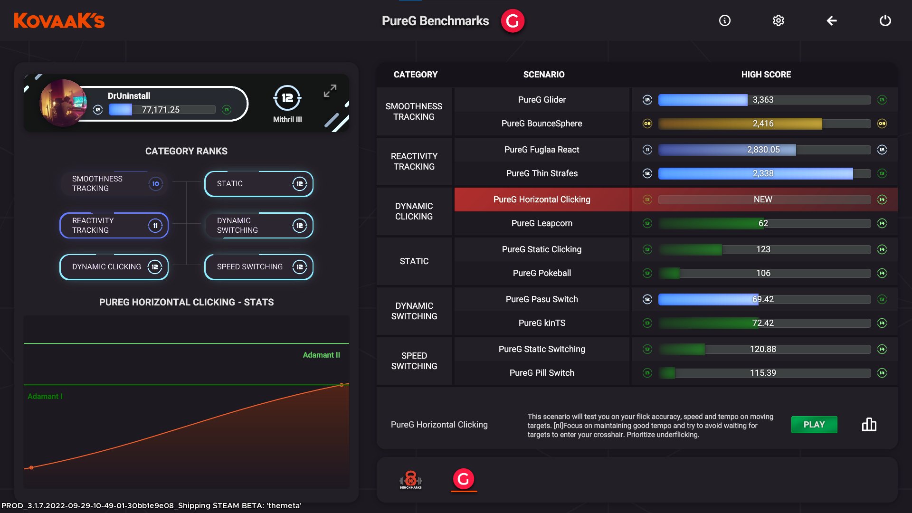Switch to the kettlebell Benchmarks tab
Image resolution: width=912 pixels, height=513 pixels.
pyautogui.click(x=410, y=479)
